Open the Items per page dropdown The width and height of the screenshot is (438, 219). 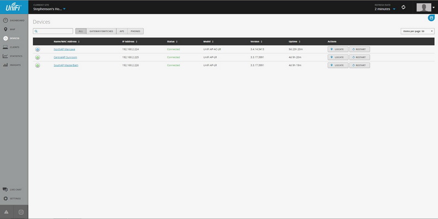pyautogui.click(x=417, y=31)
